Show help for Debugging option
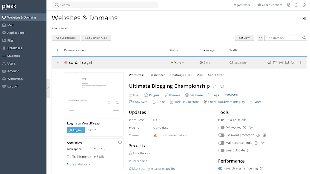This screenshot has height=174, width=310. 244,127
